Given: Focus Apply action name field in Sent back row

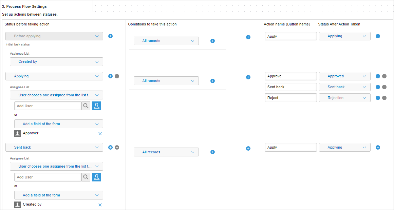Looking at the screenshot, I should 291,148.
